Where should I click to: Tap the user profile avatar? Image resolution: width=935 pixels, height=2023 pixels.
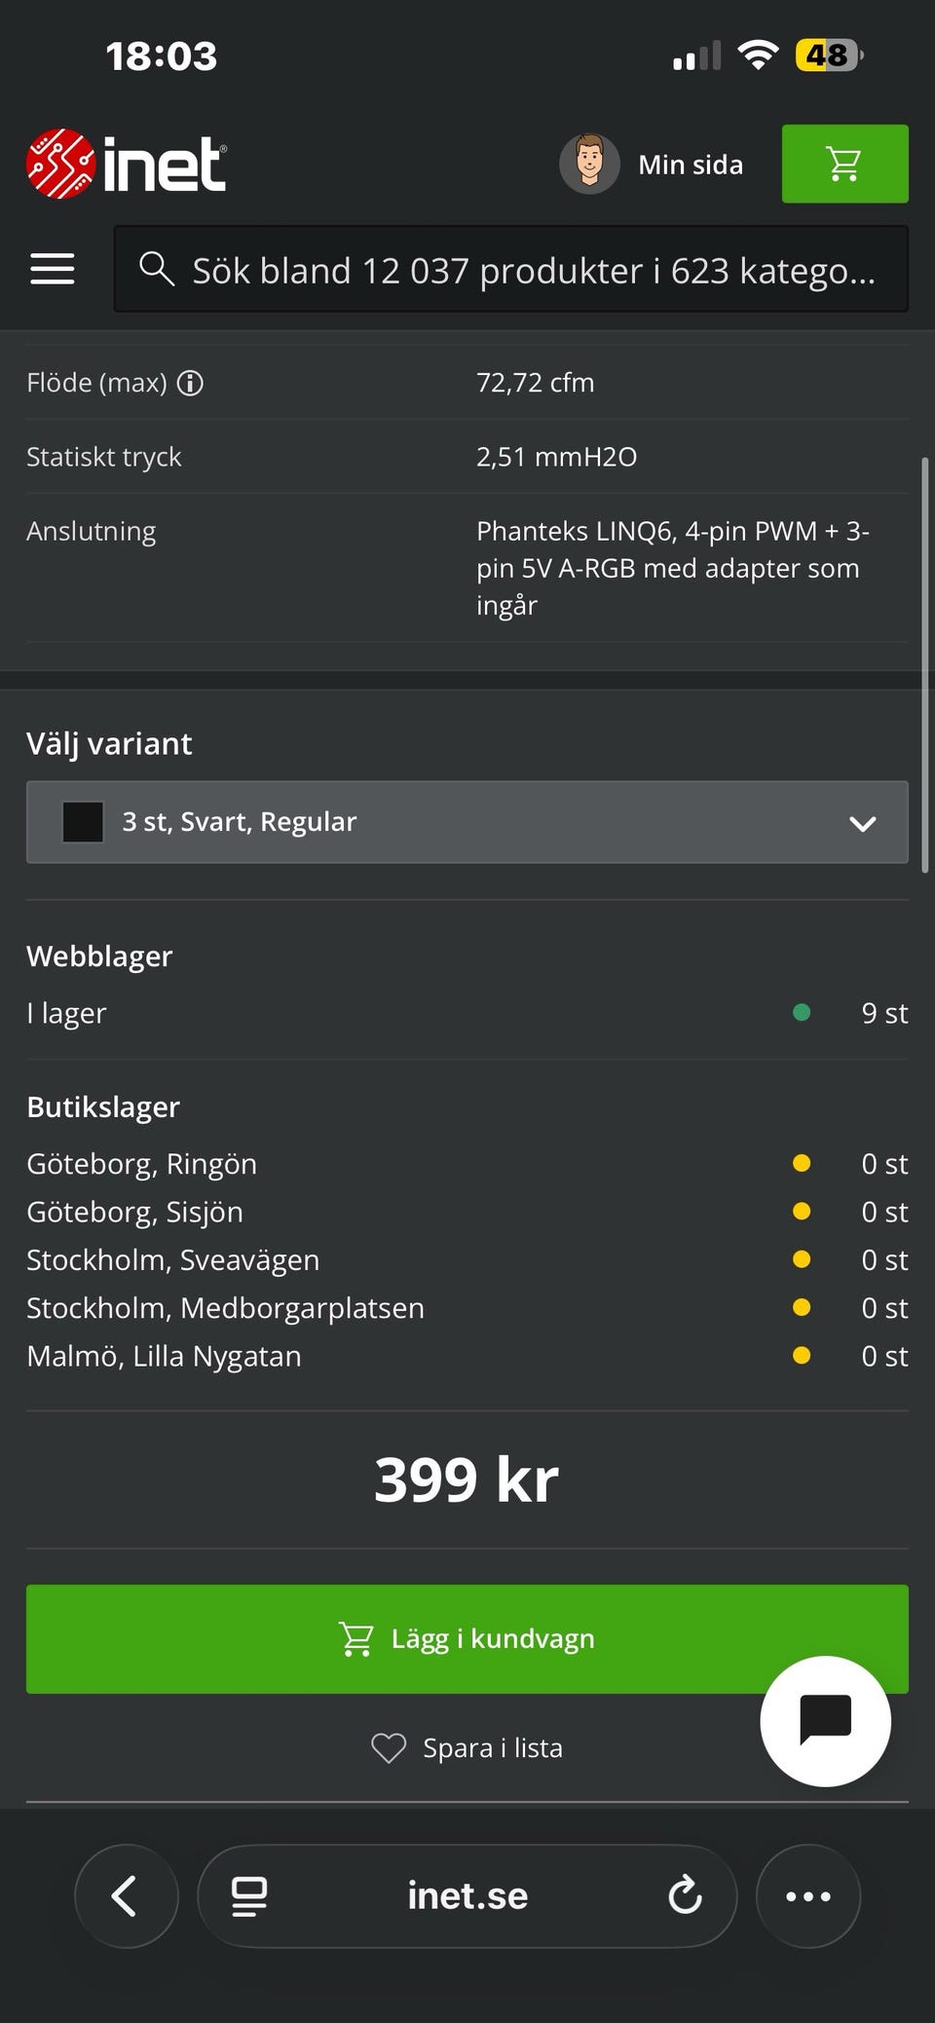(589, 164)
